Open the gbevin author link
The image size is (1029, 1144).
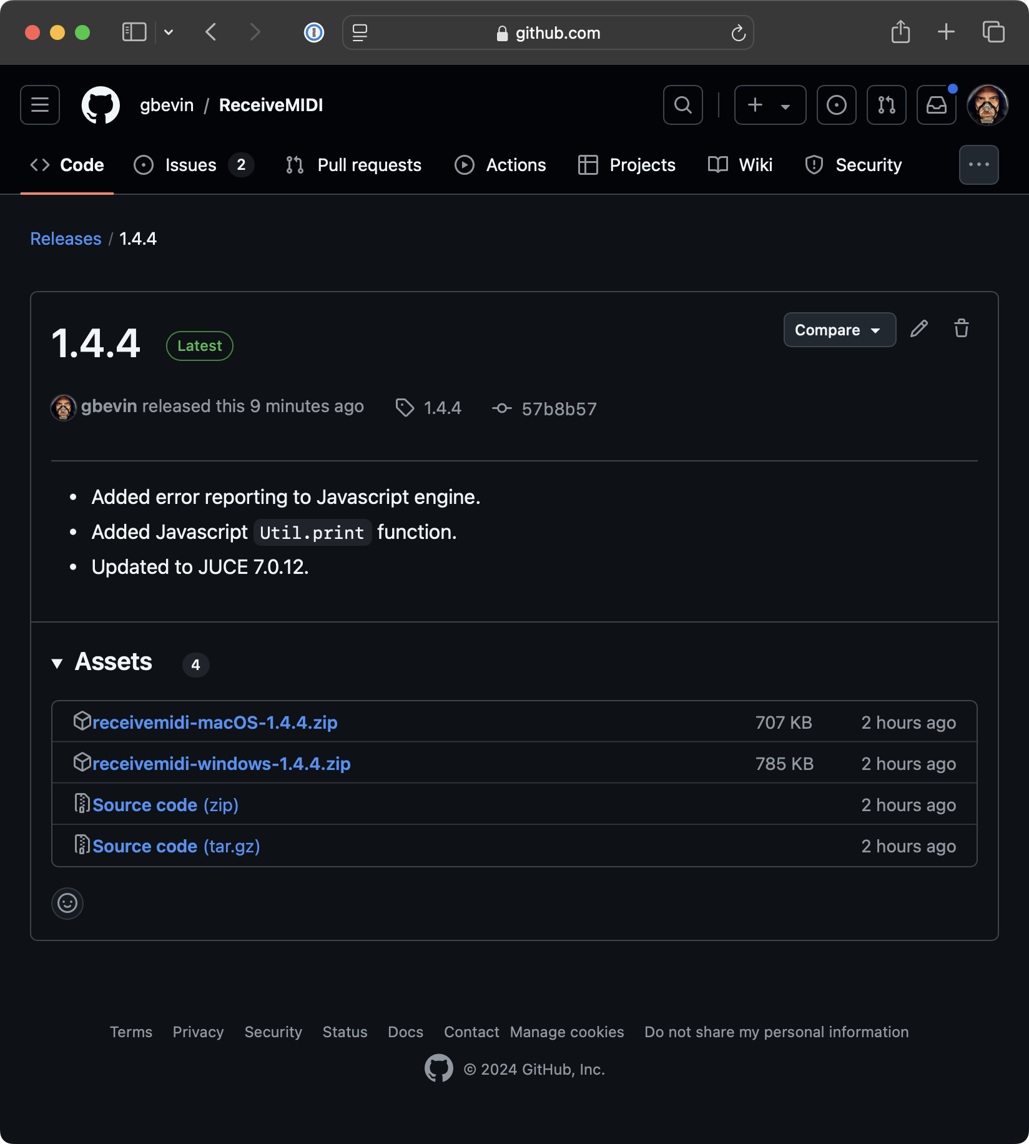tap(109, 407)
